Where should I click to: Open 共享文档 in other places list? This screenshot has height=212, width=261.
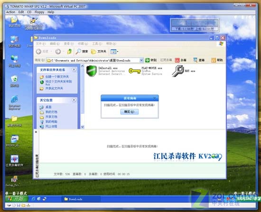(48, 117)
